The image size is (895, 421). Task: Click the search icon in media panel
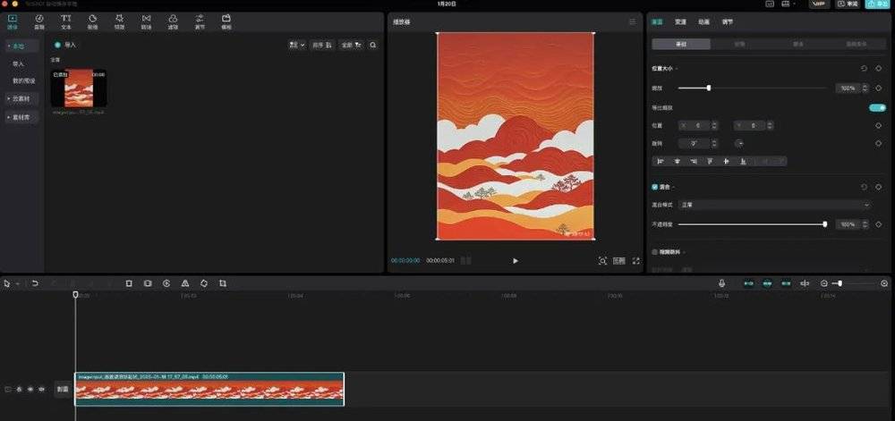(373, 44)
